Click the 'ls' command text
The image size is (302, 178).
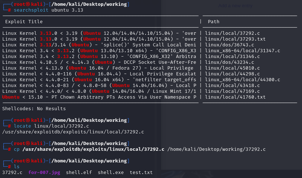tap(17, 166)
